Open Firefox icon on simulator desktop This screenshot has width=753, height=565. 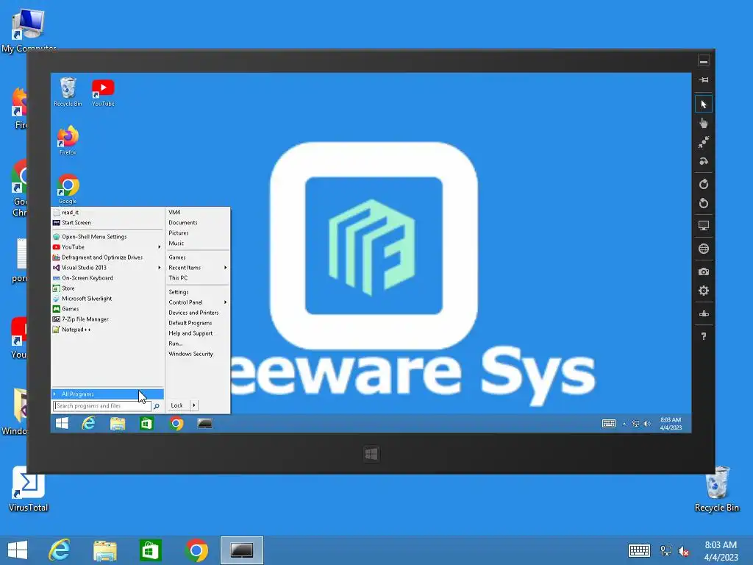tap(68, 141)
